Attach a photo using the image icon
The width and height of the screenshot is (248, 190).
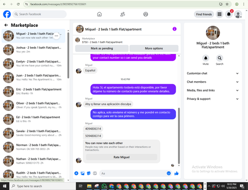point(82,173)
